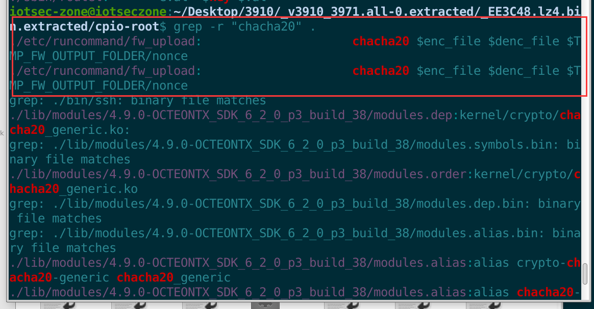Click the "nary file matches" wrapped text
The width and height of the screenshot is (594, 309).
click(x=70, y=159)
